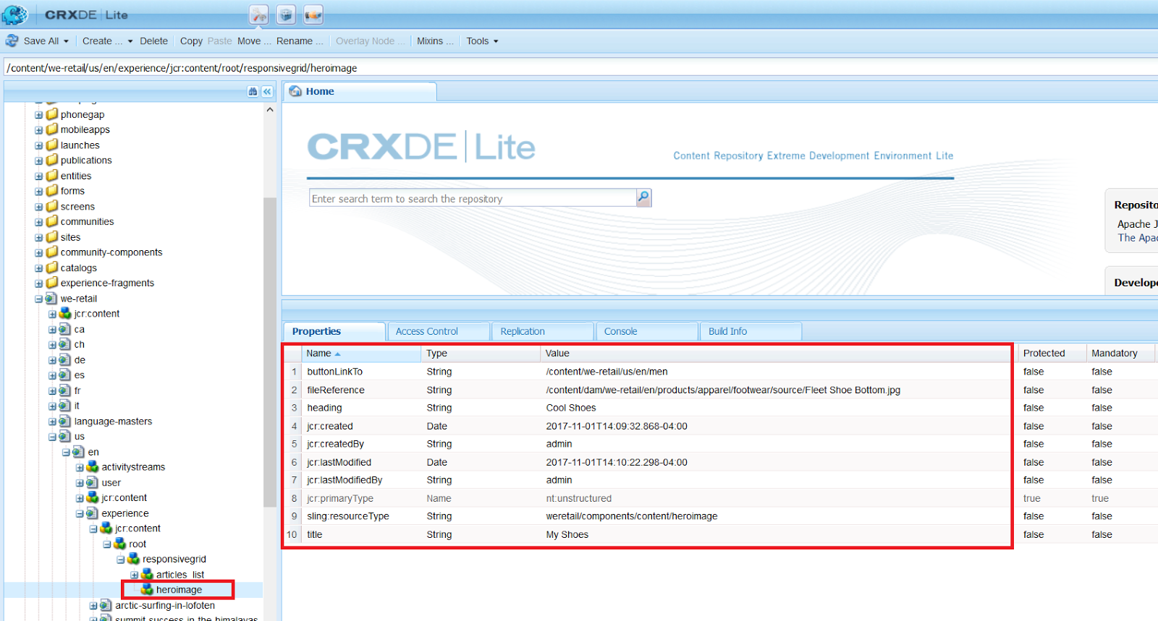This screenshot has width=1158, height=621.
Task: Switch to the Console tab
Action: point(647,331)
